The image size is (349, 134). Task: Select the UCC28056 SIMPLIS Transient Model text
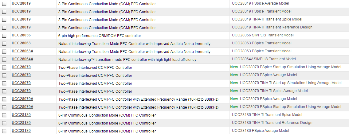[263, 35]
